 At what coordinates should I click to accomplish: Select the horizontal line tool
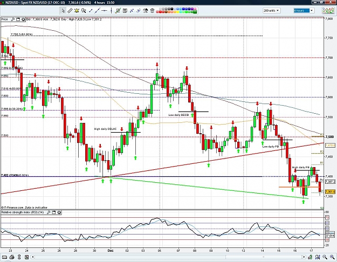(104, 11)
